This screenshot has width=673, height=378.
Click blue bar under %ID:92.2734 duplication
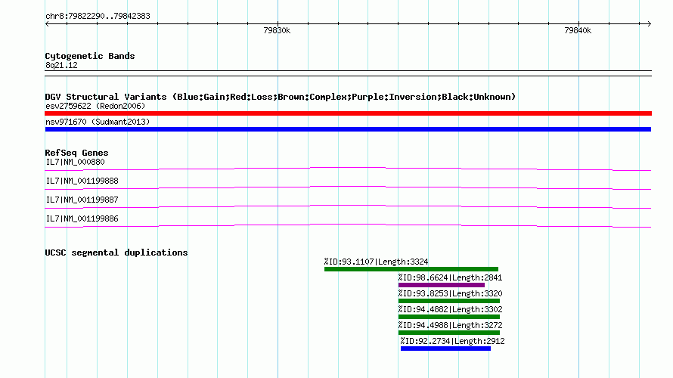pos(446,349)
